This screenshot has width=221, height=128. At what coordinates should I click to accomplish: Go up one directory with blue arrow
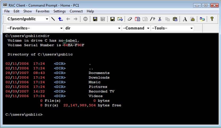pos(61,19)
